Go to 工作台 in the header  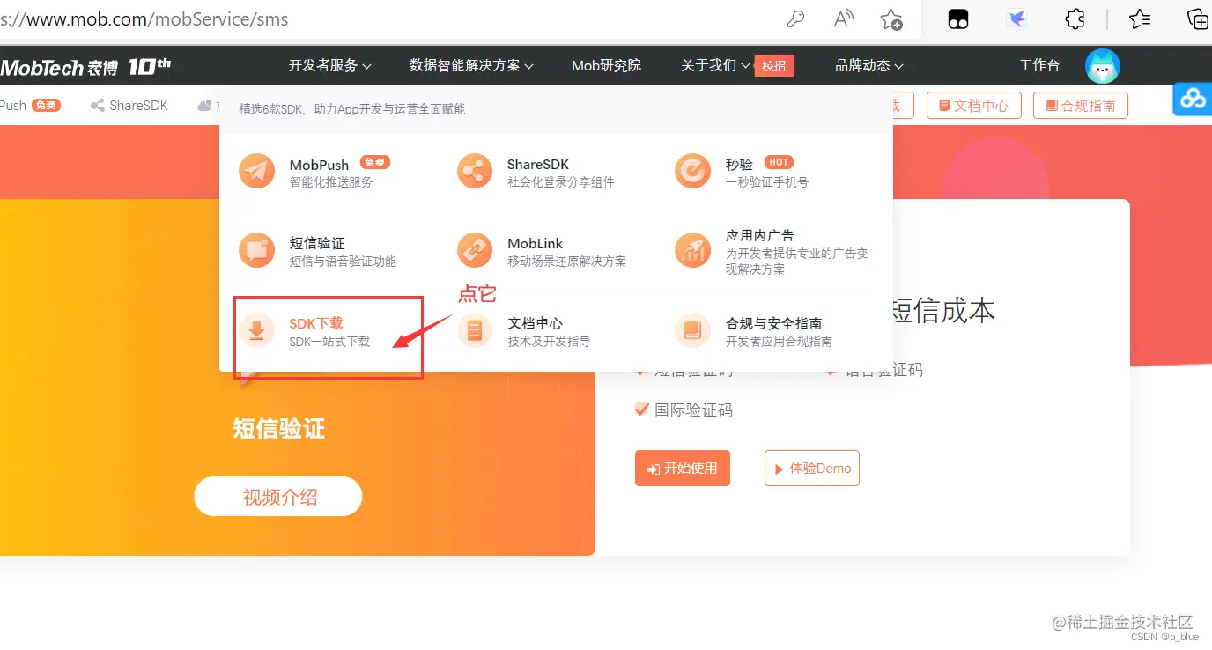coord(1039,65)
